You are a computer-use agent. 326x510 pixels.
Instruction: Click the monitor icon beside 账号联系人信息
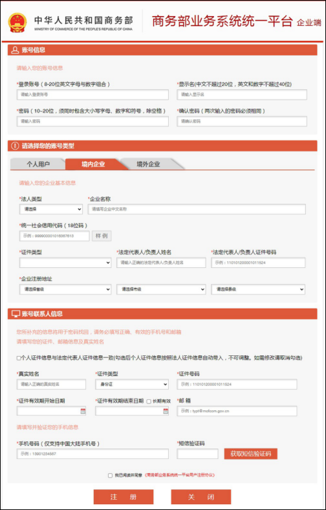click(x=16, y=314)
